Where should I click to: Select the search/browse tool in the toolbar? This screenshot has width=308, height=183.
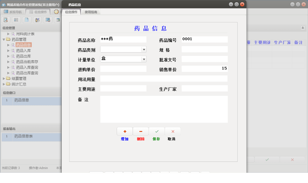pyautogui.click(x=6, y=20)
